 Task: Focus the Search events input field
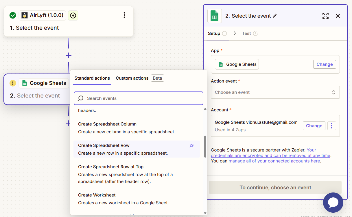click(x=139, y=98)
